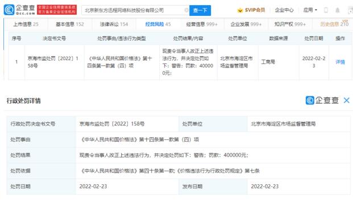Click the 罚款：400000元 result in the detail panel
353x204 pixels.
(229, 155)
